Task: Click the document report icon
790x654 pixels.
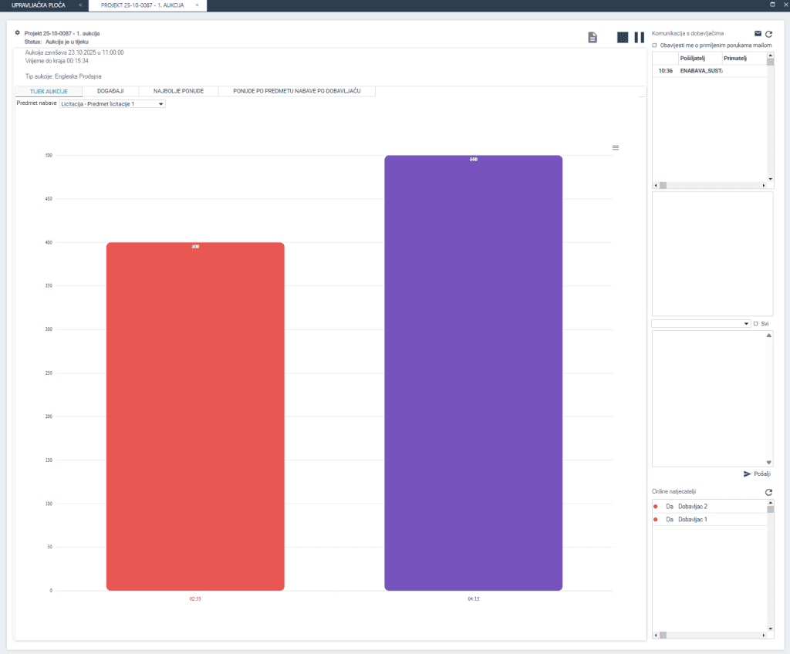Action: point(592,37)
